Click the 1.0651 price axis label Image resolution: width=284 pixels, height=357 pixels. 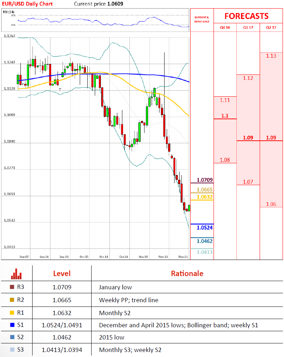click(x=9, y=194)
